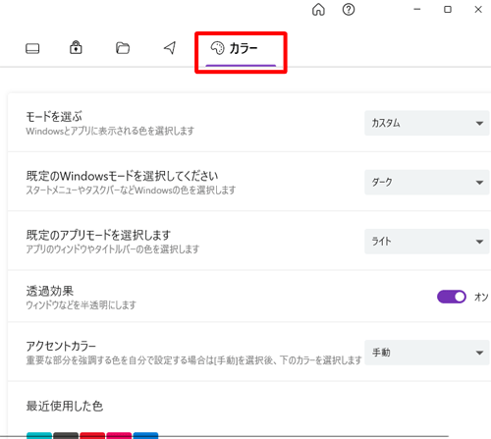The height and width of the screenshot is (439, 491).
Task: Maximize the settings window
Action: coord(448,10)
